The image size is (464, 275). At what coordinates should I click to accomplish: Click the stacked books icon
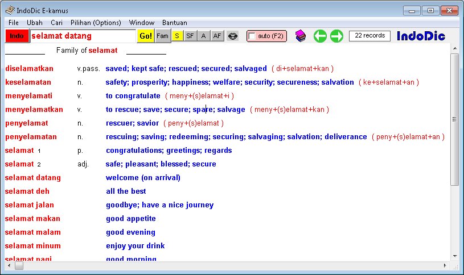click(301, 36)
